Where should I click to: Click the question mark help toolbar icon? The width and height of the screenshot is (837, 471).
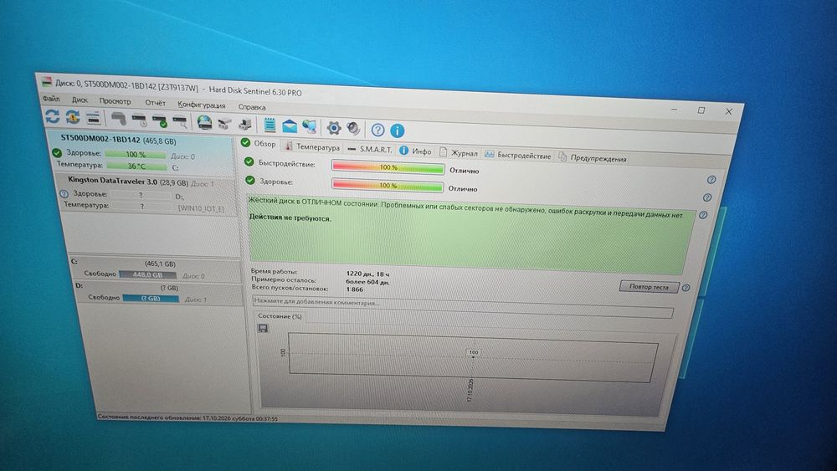tap(377, 130)
